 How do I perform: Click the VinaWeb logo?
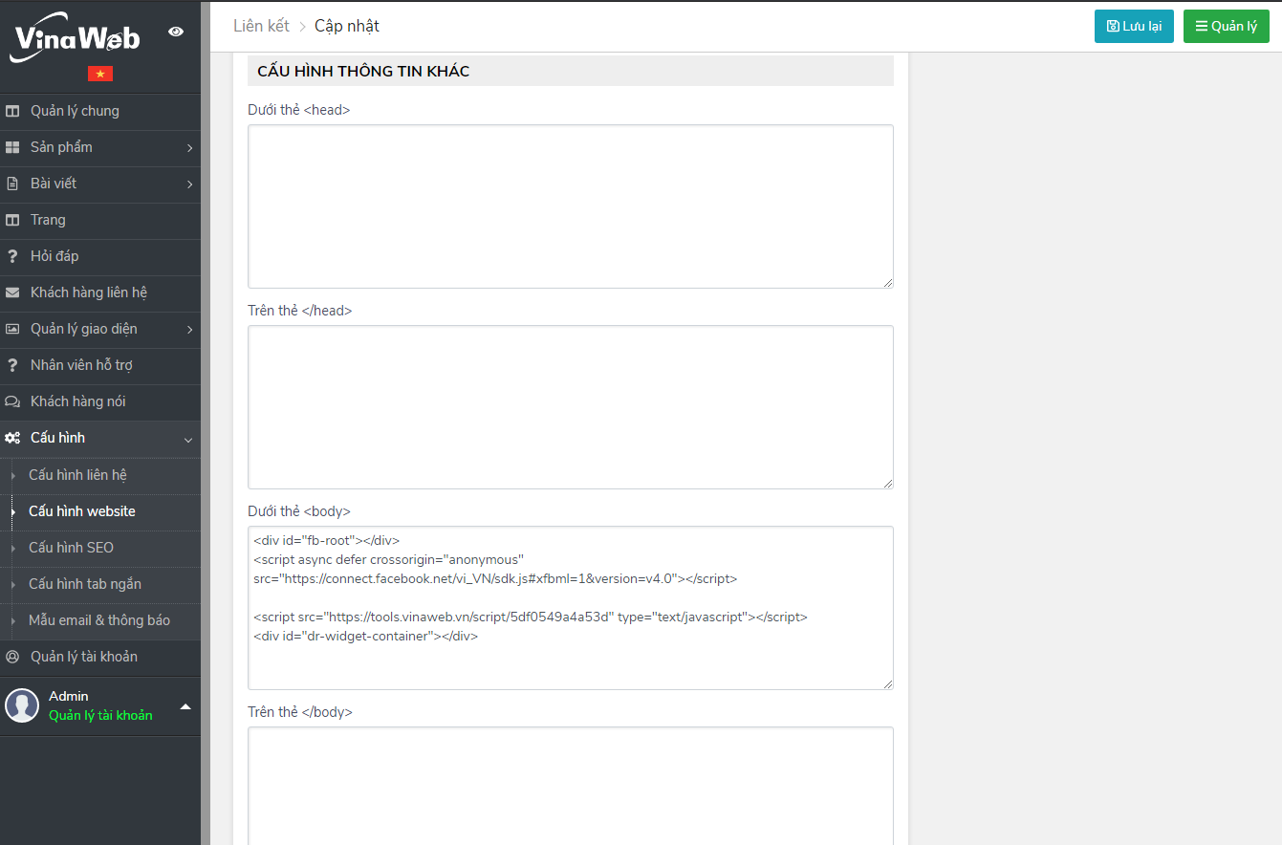76,37
